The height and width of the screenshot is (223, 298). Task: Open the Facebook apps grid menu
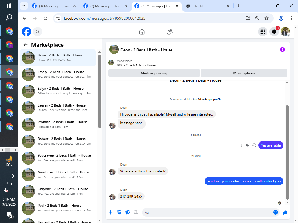263,32
